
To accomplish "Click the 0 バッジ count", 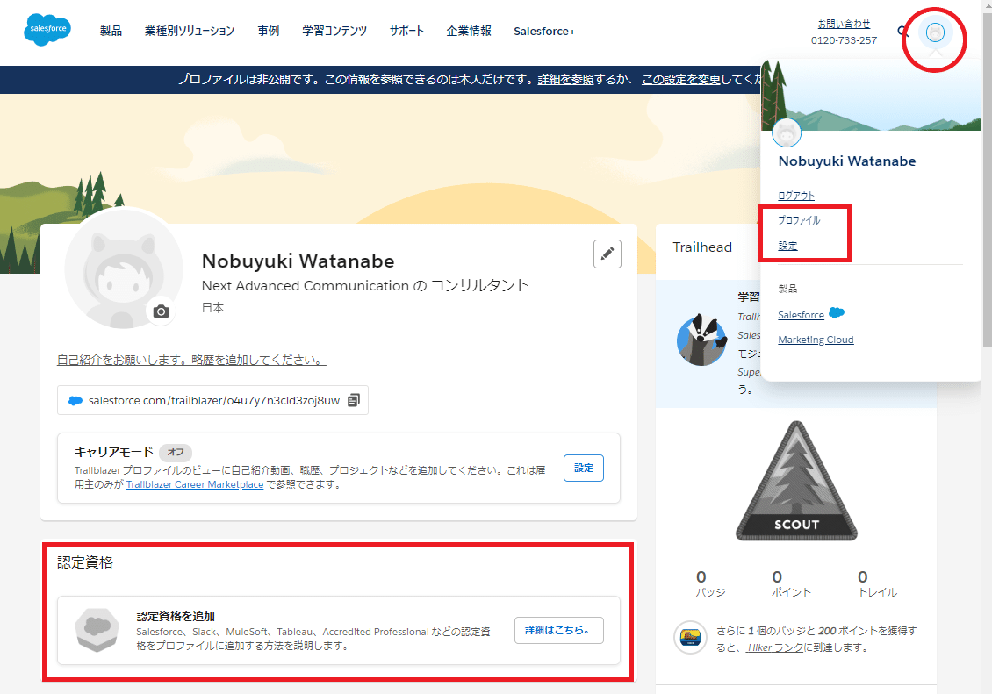I will coord(710,583).
